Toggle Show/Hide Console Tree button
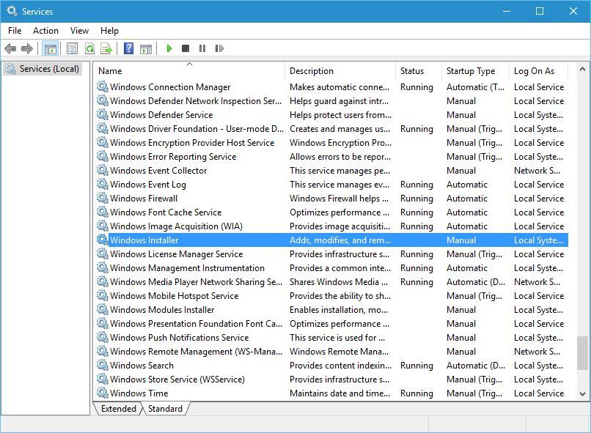Image resolution: width=591 pixels, height=433 pixels. [x=50, y=49]
